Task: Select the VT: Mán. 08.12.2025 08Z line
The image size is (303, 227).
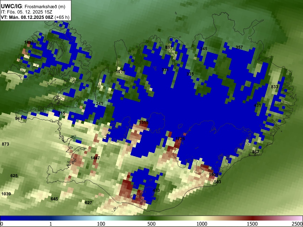Action: click(35, 17)
